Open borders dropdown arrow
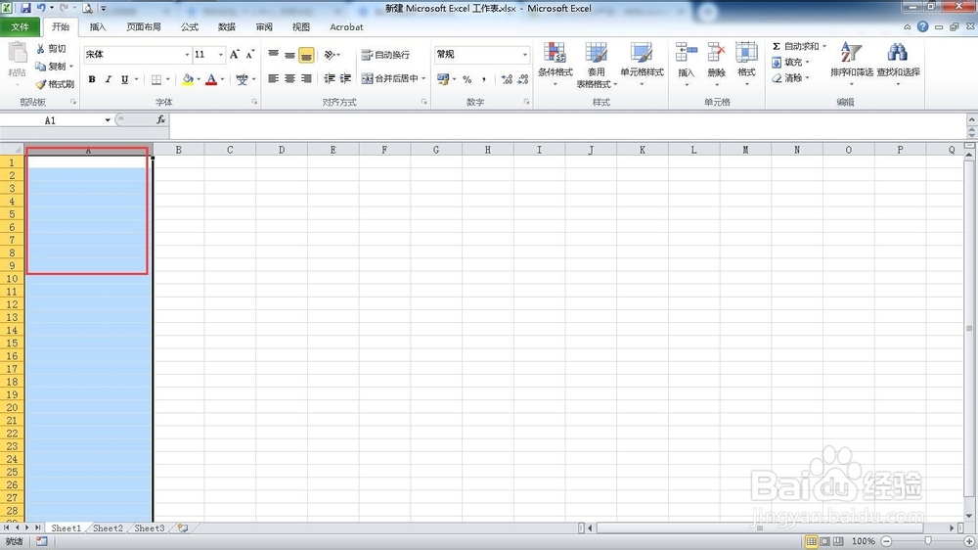 [x=168, y=79]
